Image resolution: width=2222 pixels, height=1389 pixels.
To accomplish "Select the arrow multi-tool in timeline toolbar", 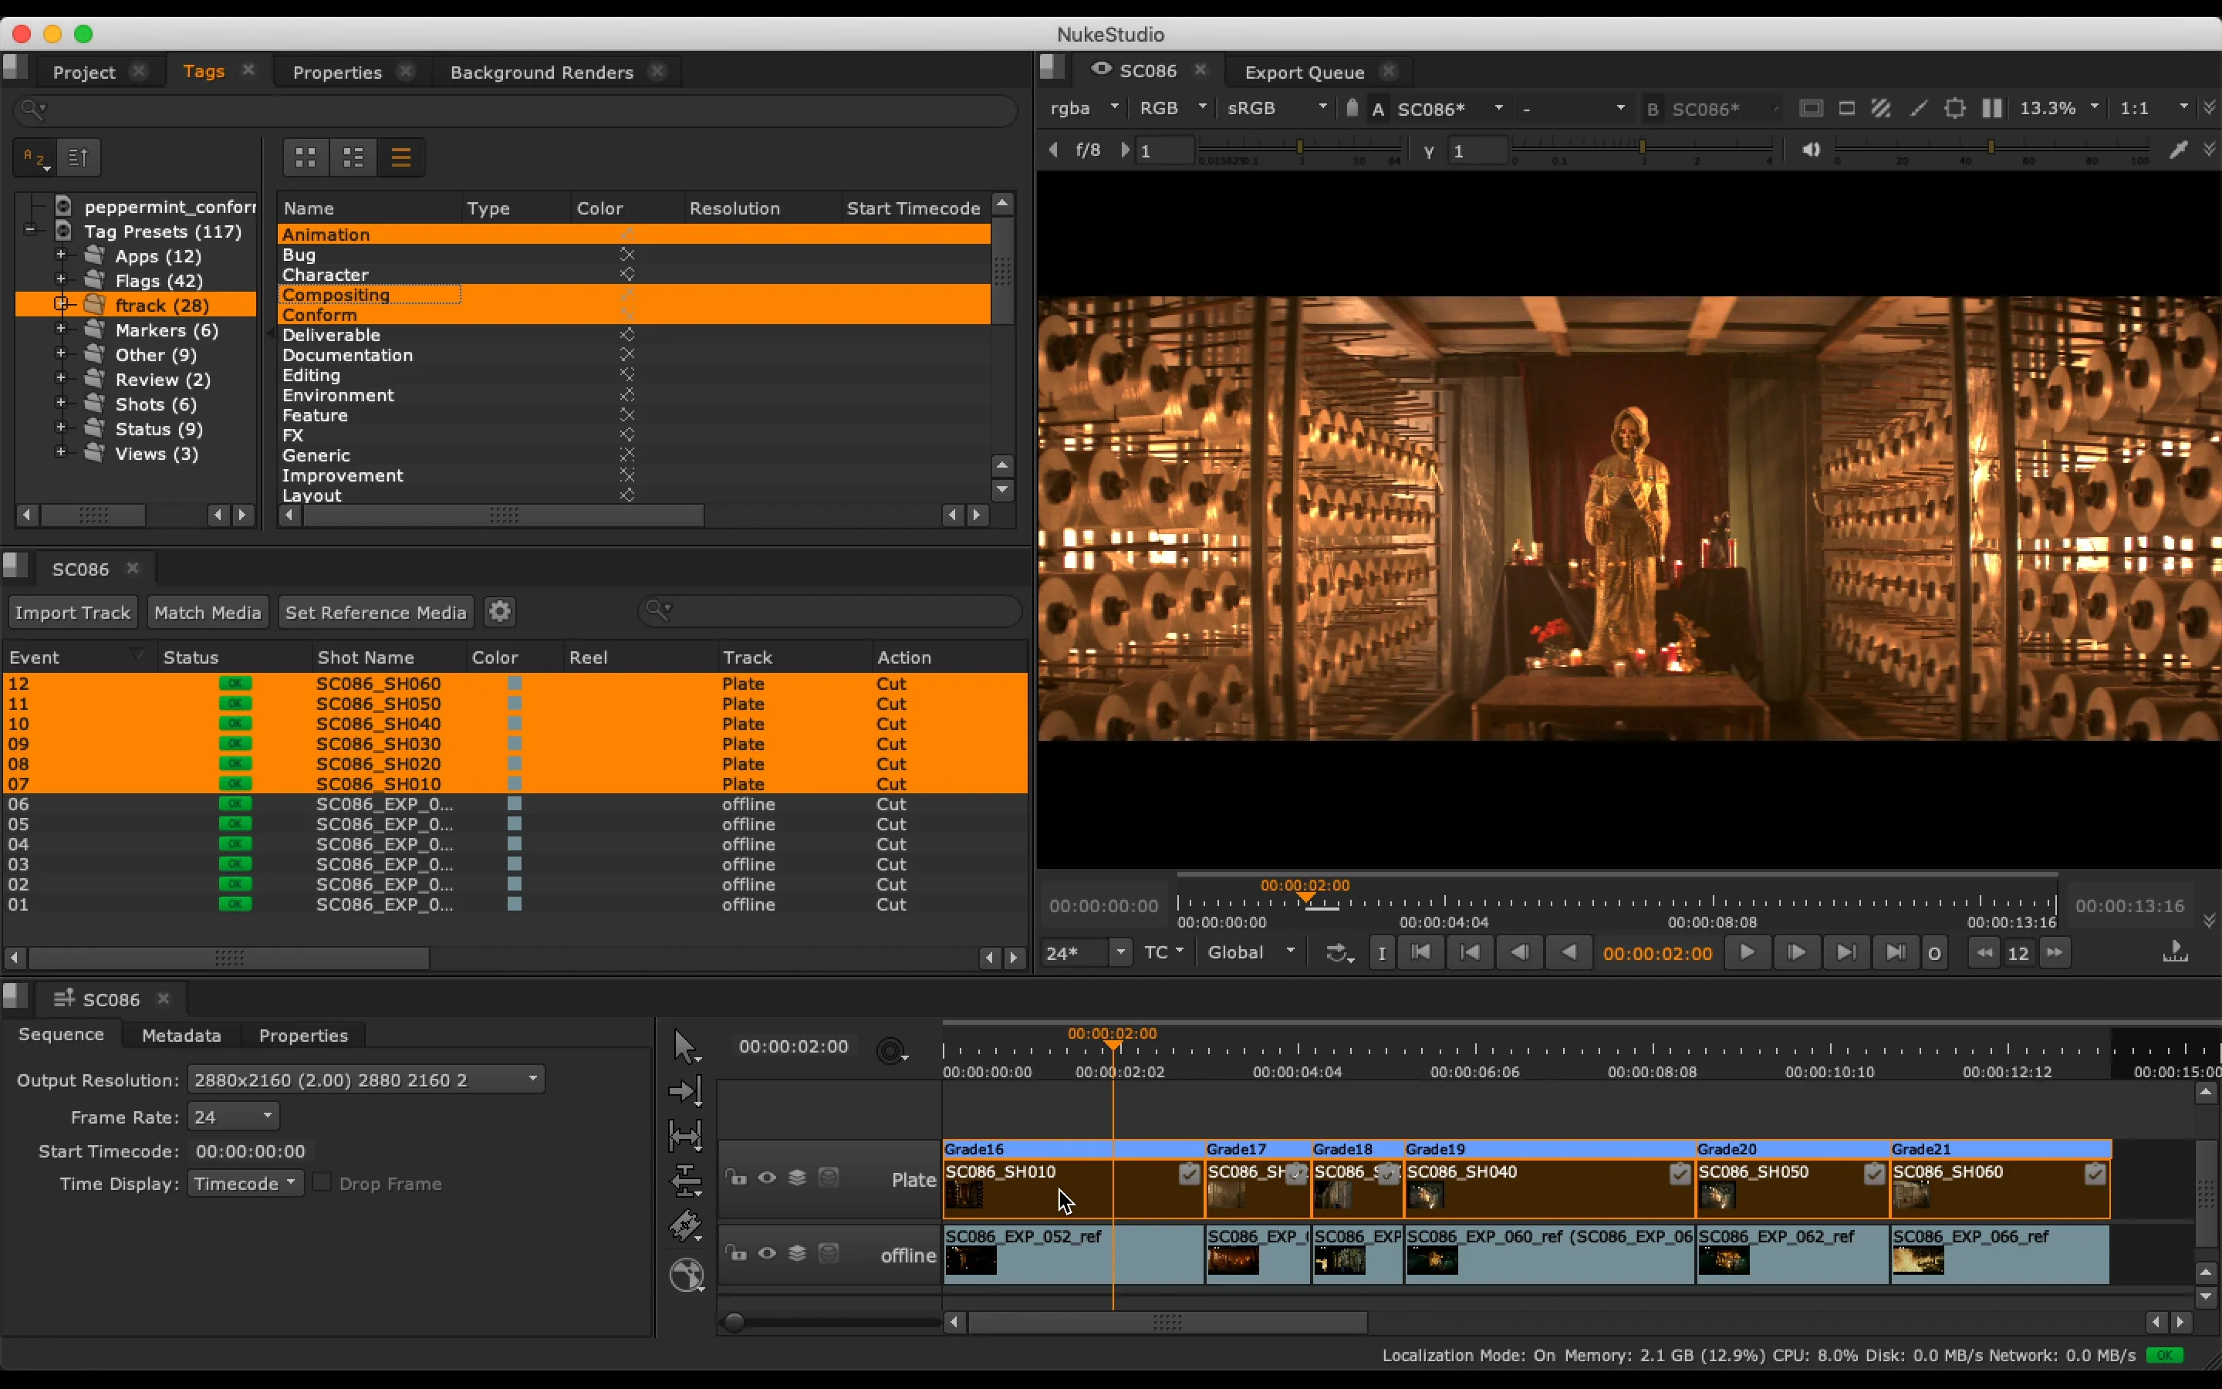I will pos(685,1046).
